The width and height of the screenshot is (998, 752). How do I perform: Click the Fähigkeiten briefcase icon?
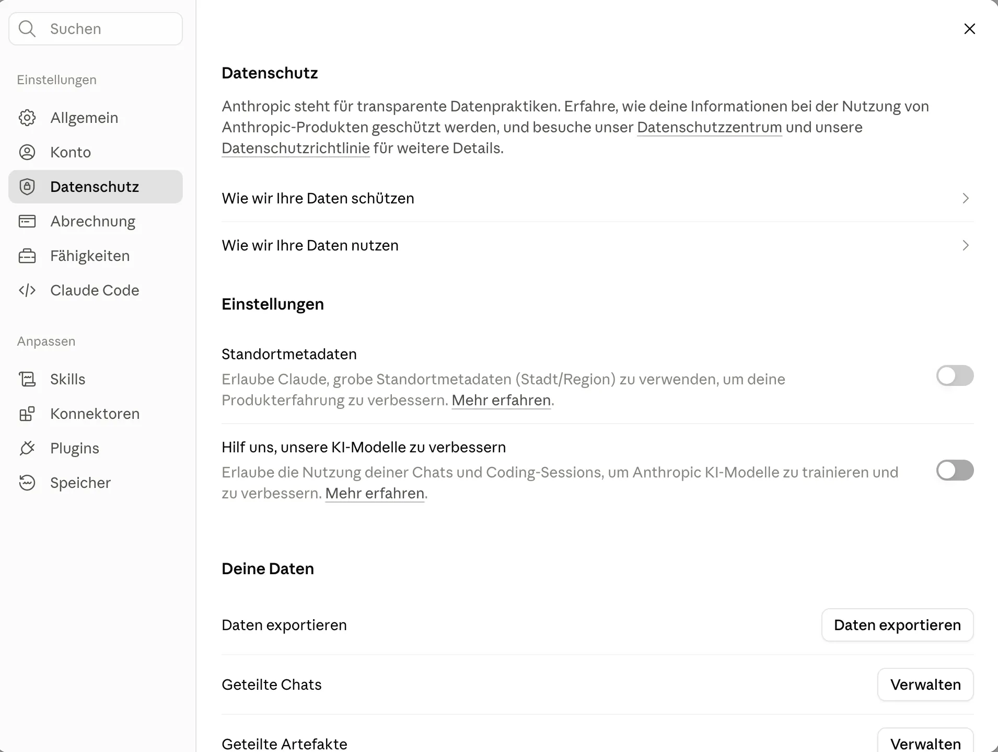pos(27,256)
